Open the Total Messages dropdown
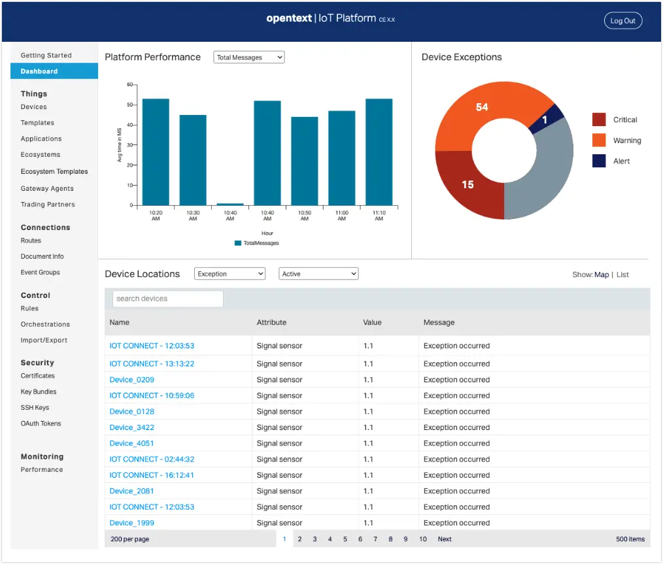This screenshot has width=663, height=564. (x=248, y=58)
